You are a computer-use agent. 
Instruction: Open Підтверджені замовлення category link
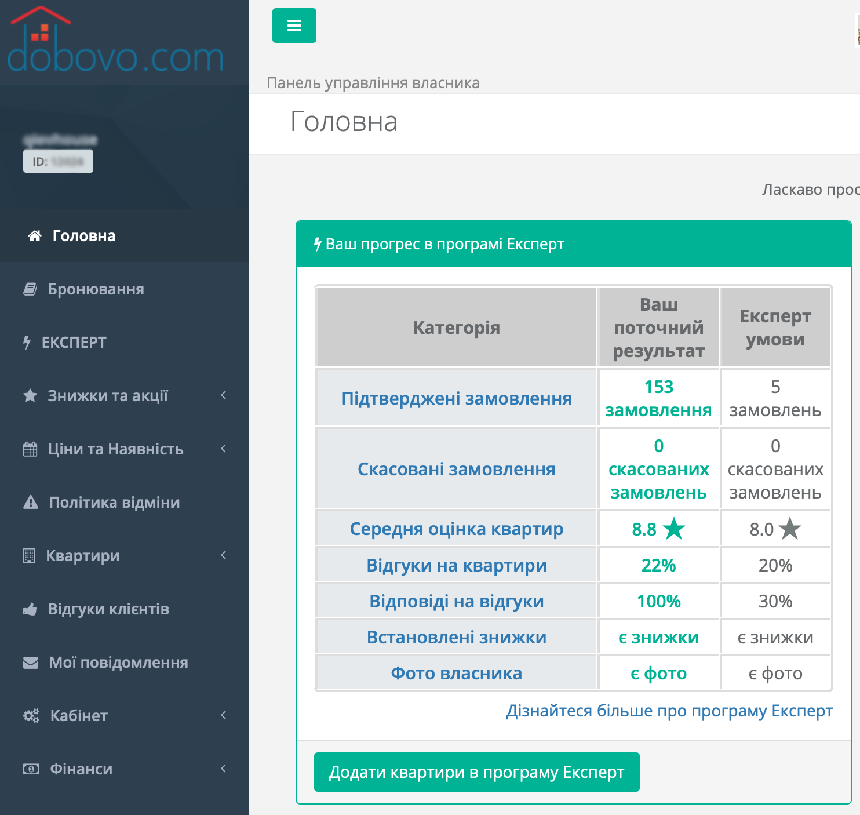click(457, 399)
